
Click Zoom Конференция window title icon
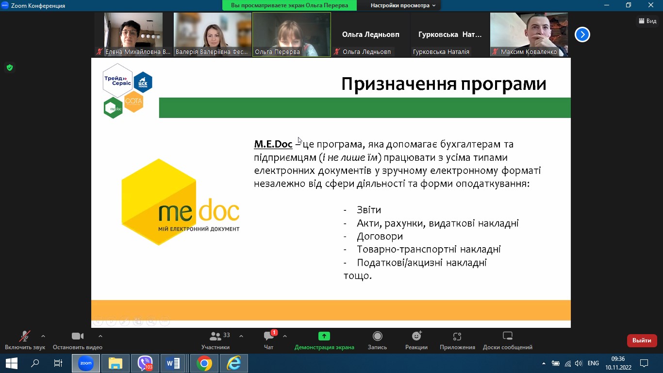[5, 5]
